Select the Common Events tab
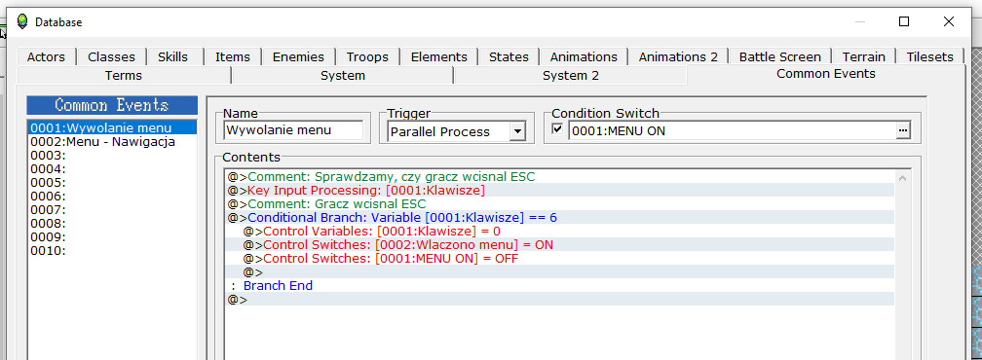This screenshot has width=982, height=360. point(825,74)
